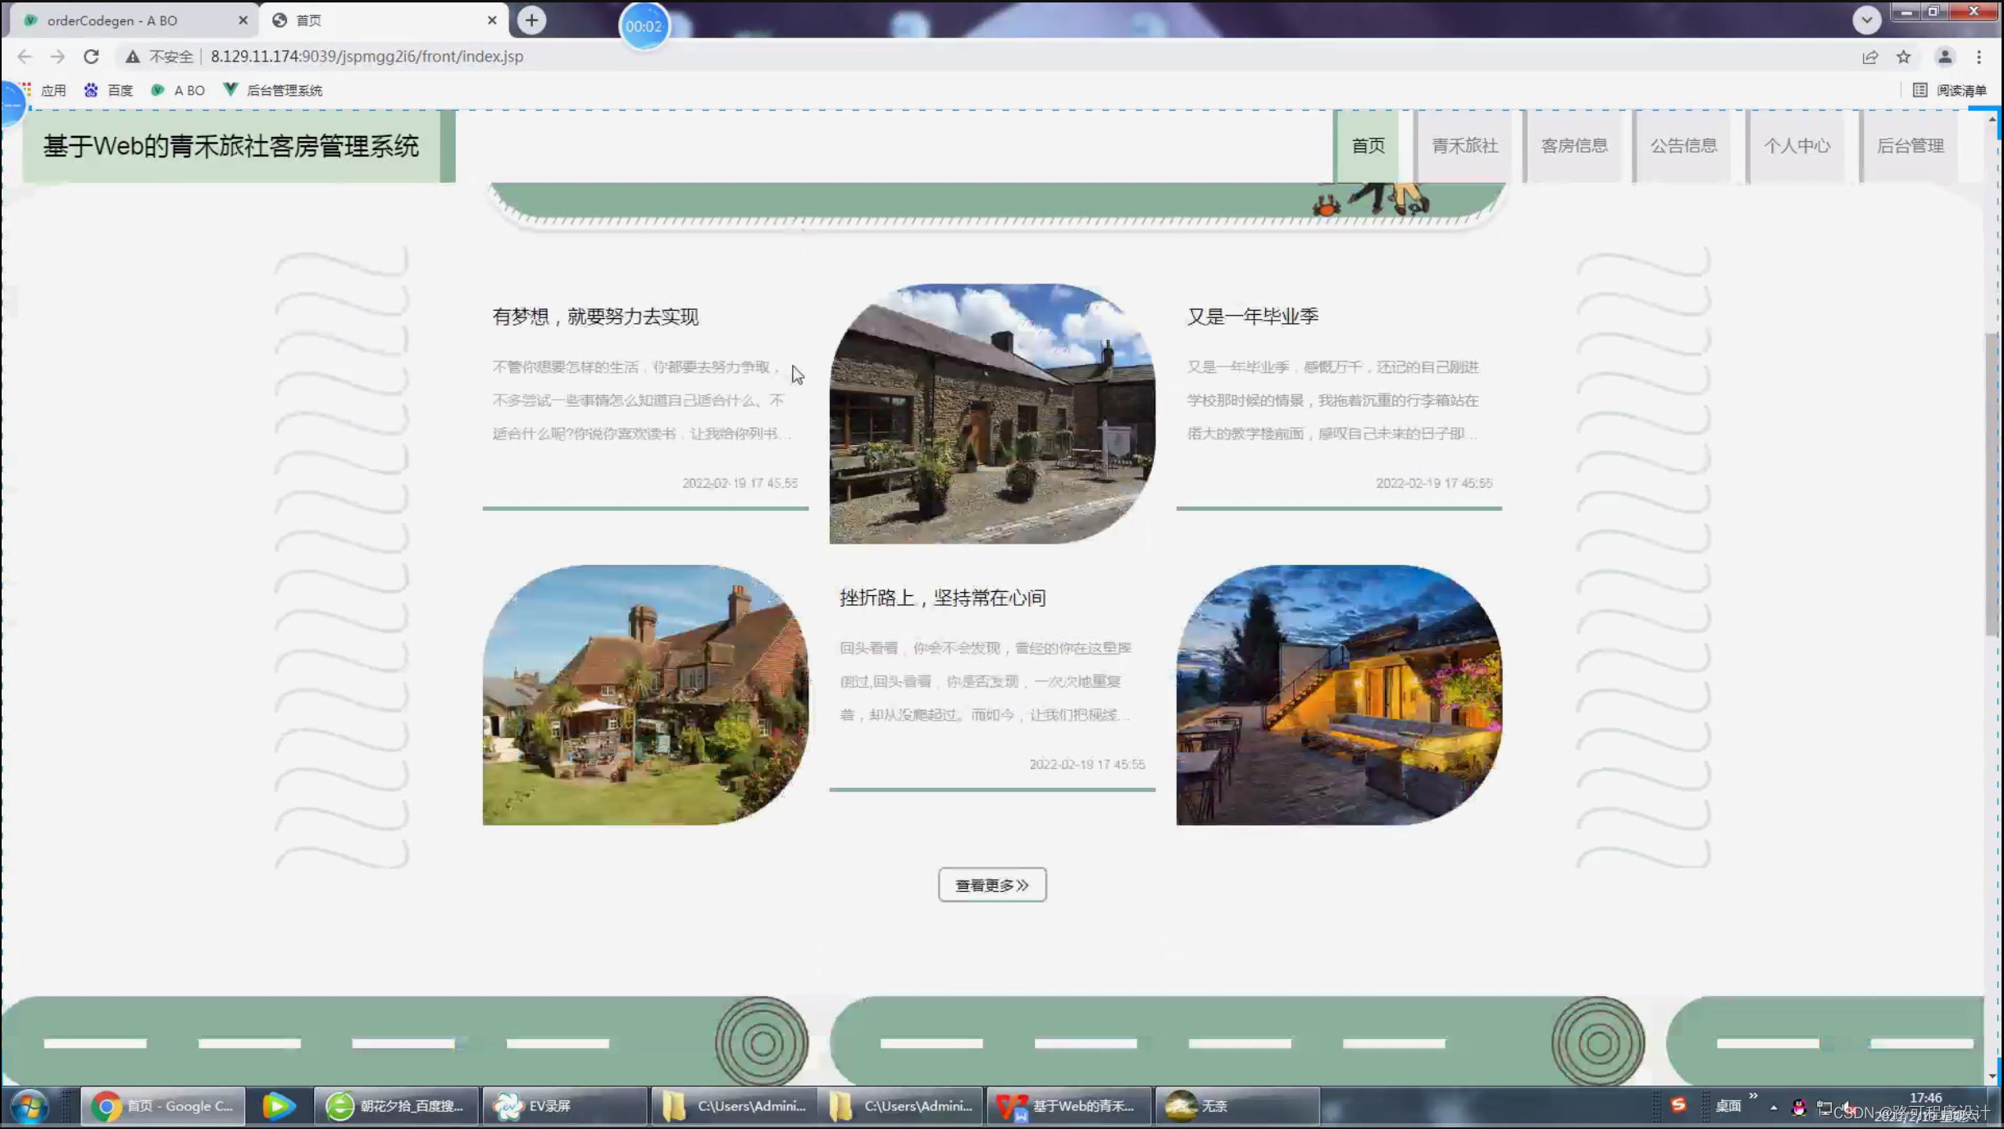
Task: Expand the tab search dropdown arrow
Action: (1866, 20)
